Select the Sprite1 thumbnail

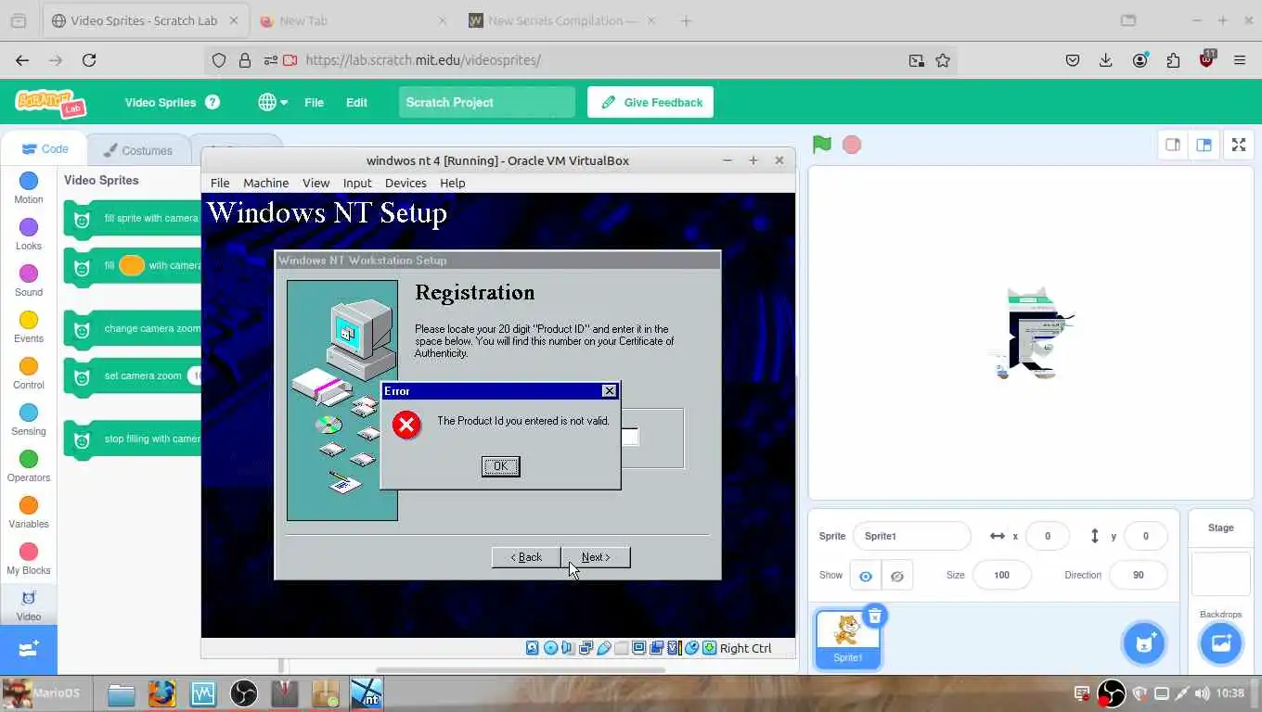847,638
